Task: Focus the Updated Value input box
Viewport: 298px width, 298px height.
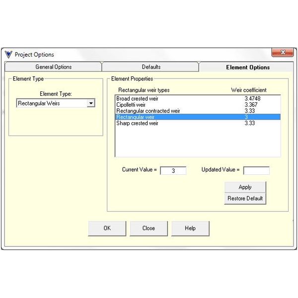Action: pyautogui.click(x=256, y=170)
